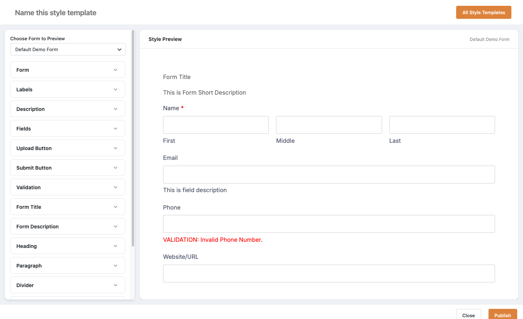Click the 'Choose Form to Preview' label
The height and width of the screenshot is (319, 523).
(x=37, y=38)
